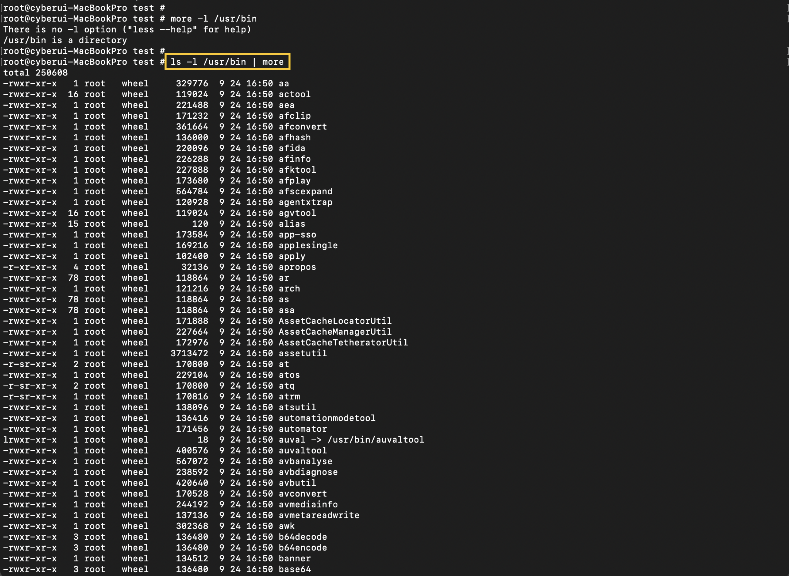Click the 'total 250608' line
The image size is (789, 576).
[36, 72]
